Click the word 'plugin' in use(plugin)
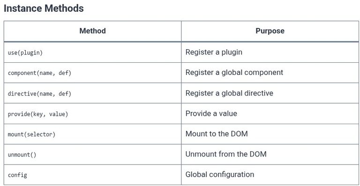This screenshot has width=360, height=186. 30,53
